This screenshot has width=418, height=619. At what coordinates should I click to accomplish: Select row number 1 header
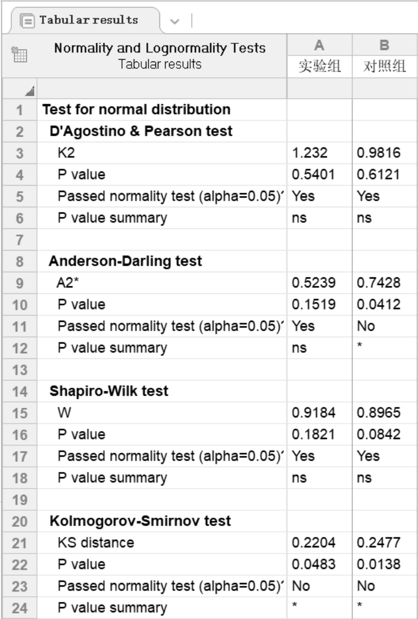(x=19, y=109)
